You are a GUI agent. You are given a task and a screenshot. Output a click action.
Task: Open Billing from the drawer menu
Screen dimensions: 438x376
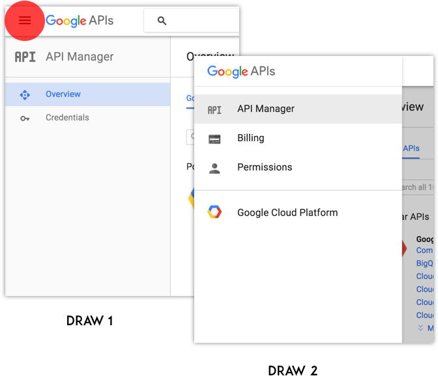pyautogui.click(x=251, y=138)
